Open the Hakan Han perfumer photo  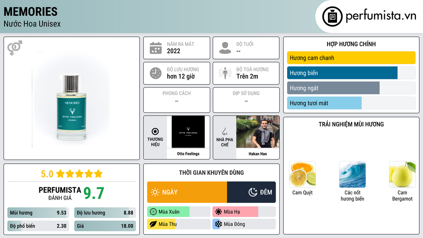click(x=258, y=132)
